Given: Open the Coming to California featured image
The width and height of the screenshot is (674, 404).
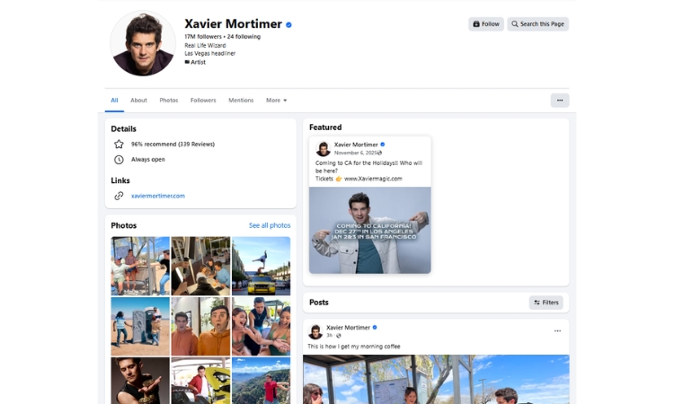Looking at the screenshot, I should 370,230.
